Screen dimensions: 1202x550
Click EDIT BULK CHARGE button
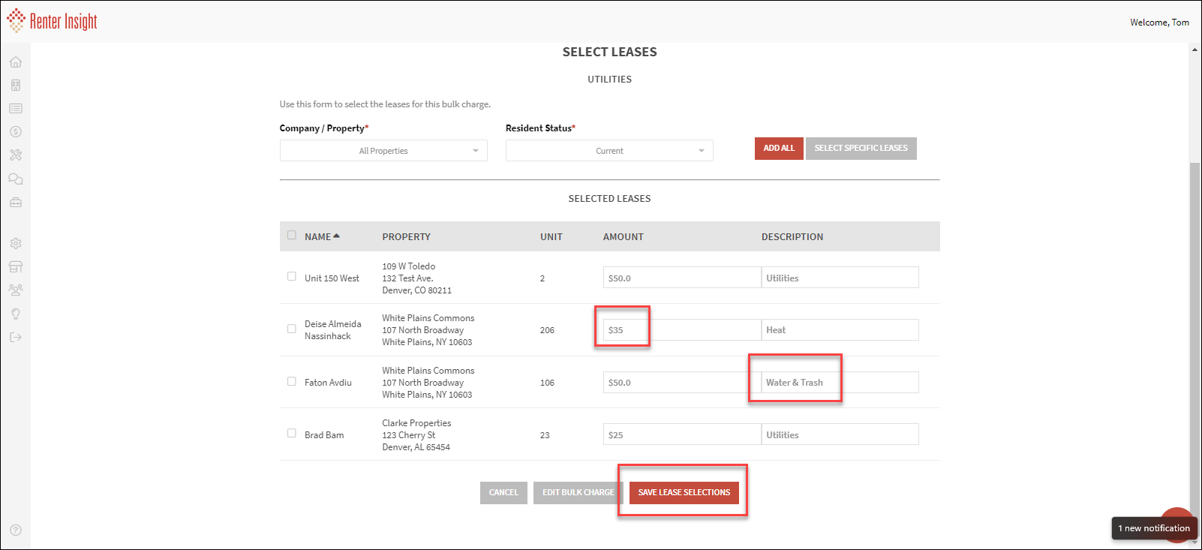tap(578, 493)
